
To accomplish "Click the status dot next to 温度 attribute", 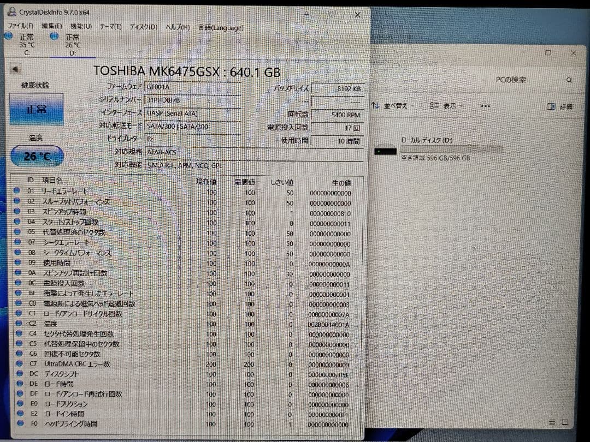I will click(18, 324).
